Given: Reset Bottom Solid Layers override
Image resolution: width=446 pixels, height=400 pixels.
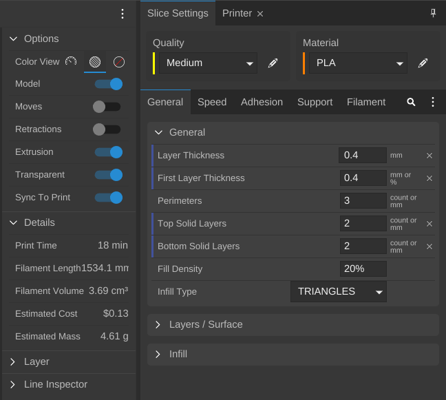Looking at the screenshot, I should (x=429, y=246).
